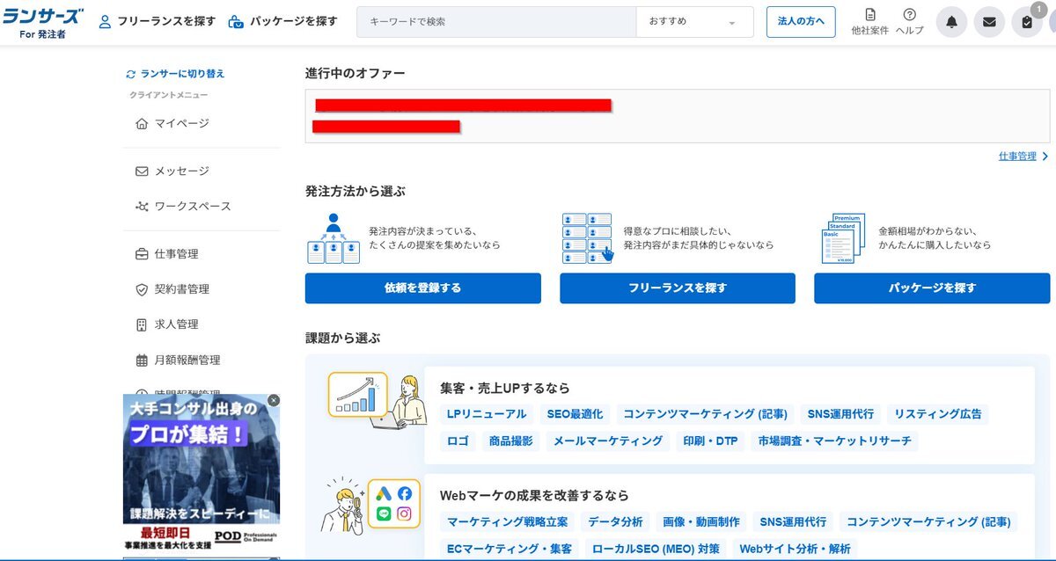Click the home icon beside マイページ
The width and height of the screenshot is (1056, 561).
142,124
